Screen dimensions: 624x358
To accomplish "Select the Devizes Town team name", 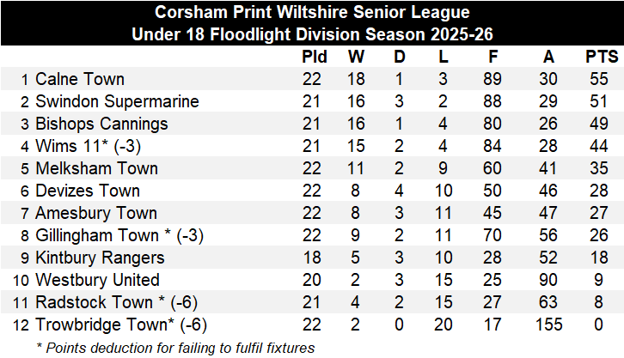I will click(x=88, y=191).
